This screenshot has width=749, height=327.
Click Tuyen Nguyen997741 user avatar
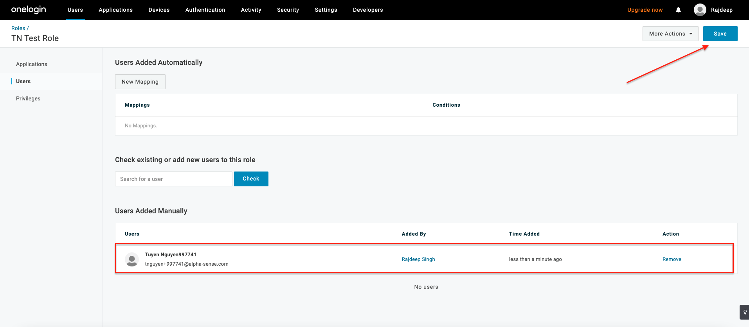point(132,259)
